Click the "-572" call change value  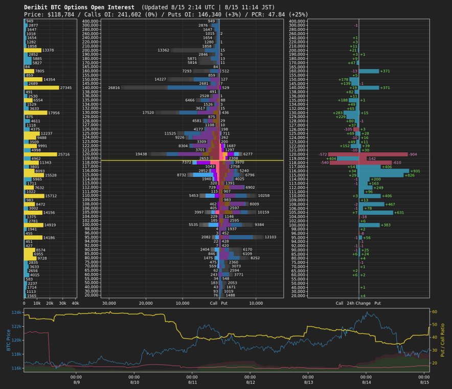coord(323,154)
